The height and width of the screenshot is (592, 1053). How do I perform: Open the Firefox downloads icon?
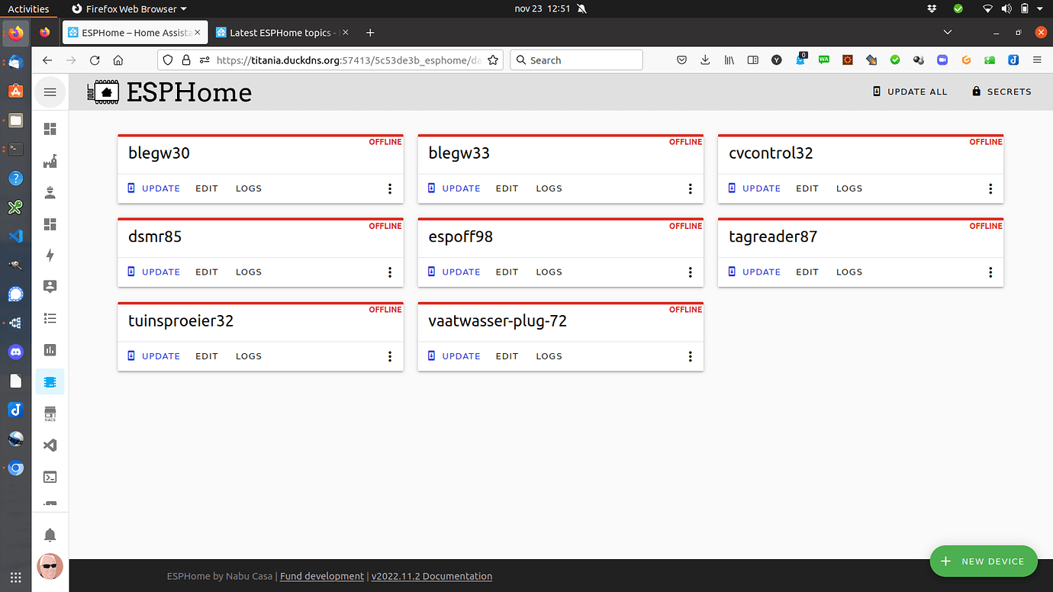[x=704, y=60]
